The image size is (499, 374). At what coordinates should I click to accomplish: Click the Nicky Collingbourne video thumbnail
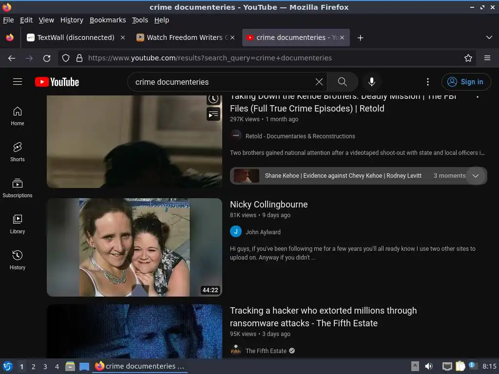point(134,247)
